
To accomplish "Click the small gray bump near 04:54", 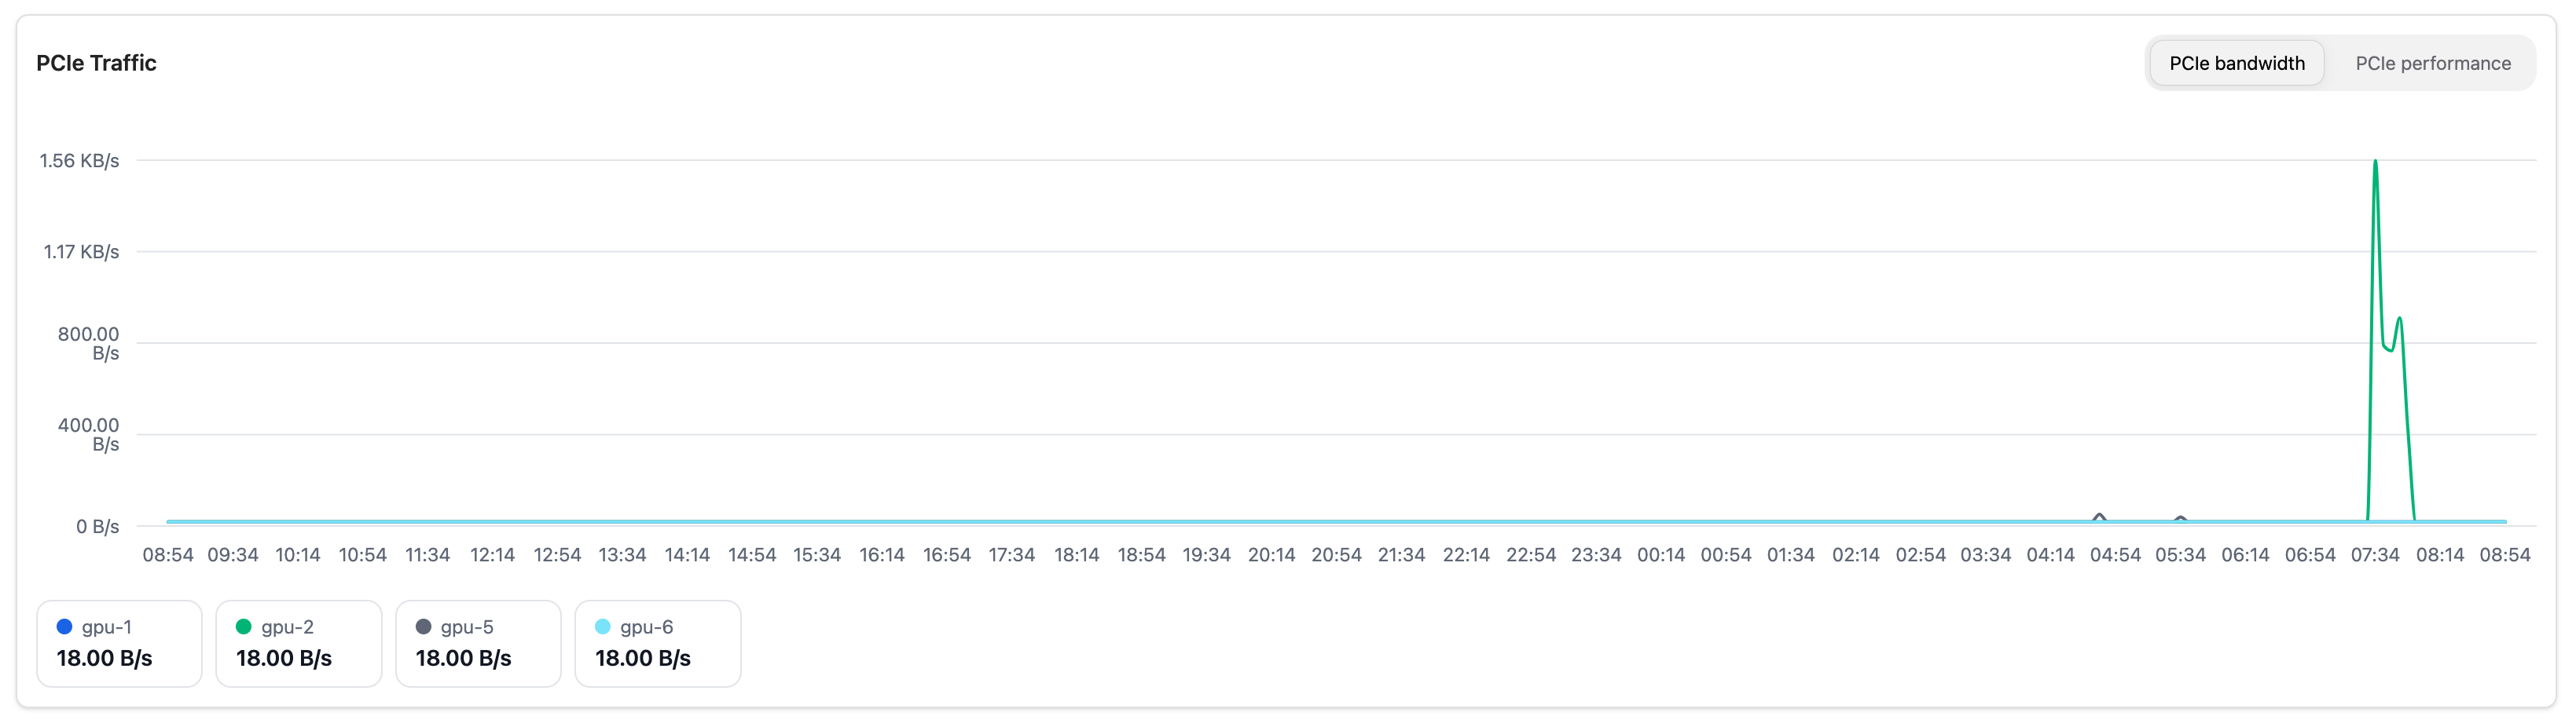I will point(2099,515).
